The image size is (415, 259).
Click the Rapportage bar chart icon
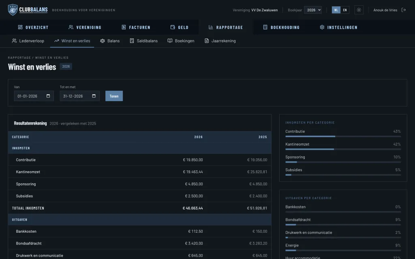click(x=211, y=27)
